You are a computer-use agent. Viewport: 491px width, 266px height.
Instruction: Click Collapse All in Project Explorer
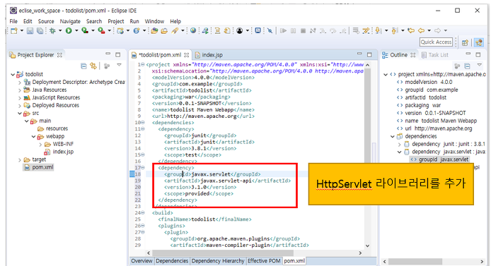coord(83,66)
